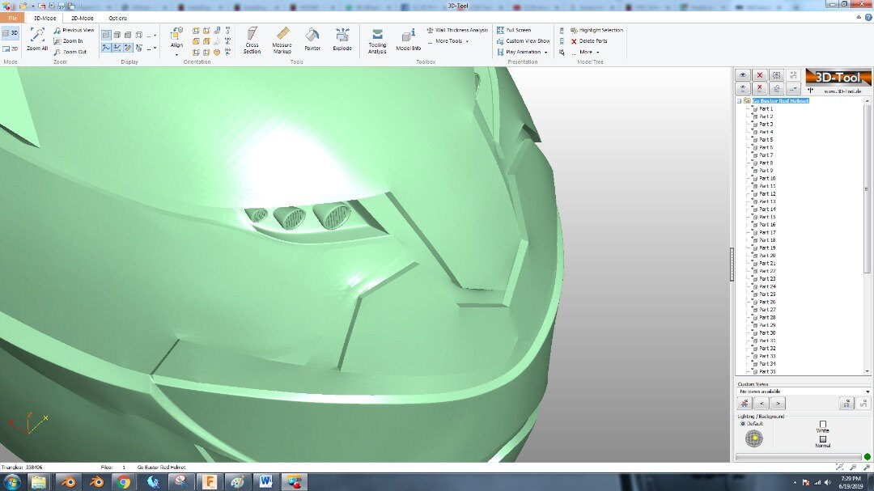Select Part 10 in model tree
The image size is (874, 491).
[x=767, y=178]
